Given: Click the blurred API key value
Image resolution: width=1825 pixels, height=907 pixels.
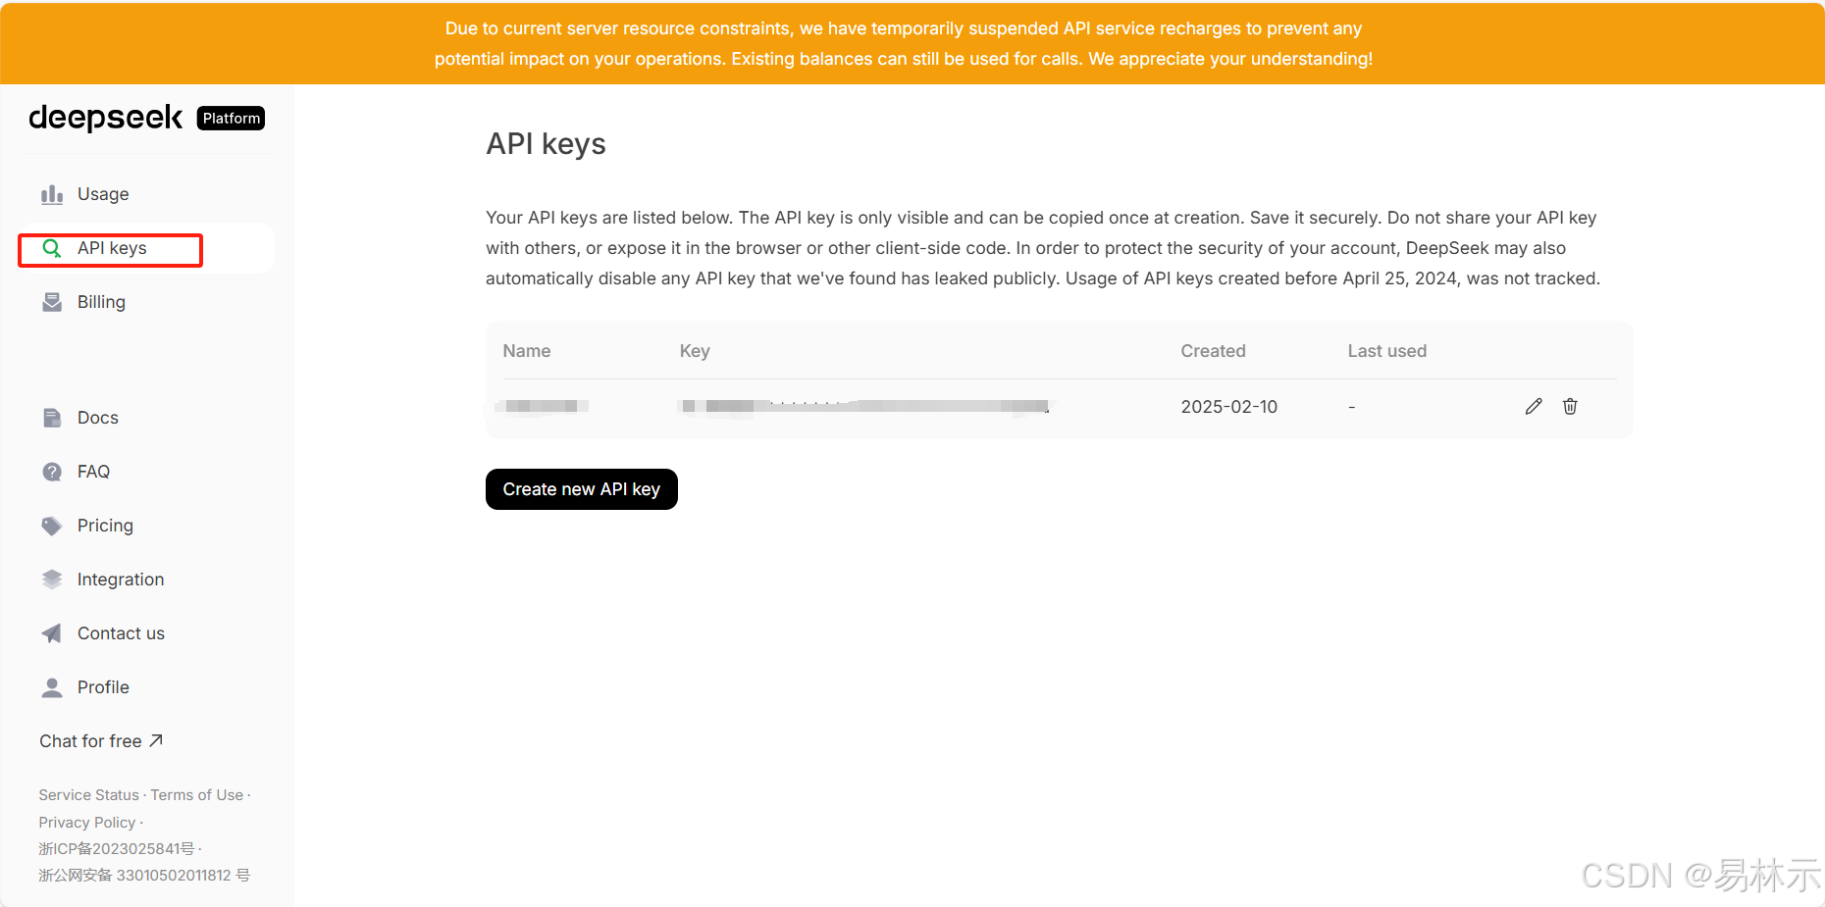Looking at the screenshot, I should pyautogui.click(x=864, y=406).
